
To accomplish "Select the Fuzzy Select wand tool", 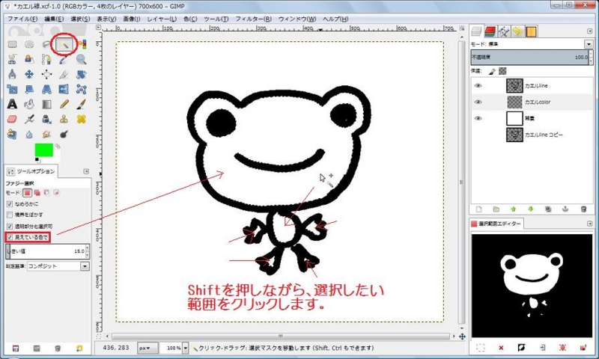I will tap(64, 45).
